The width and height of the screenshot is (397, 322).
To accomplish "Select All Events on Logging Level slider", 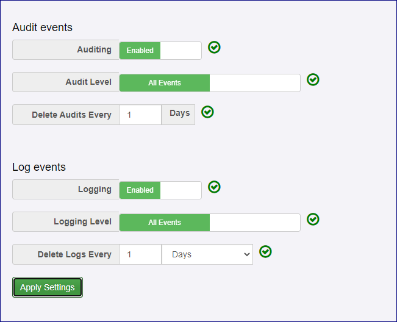I will 165,223.
